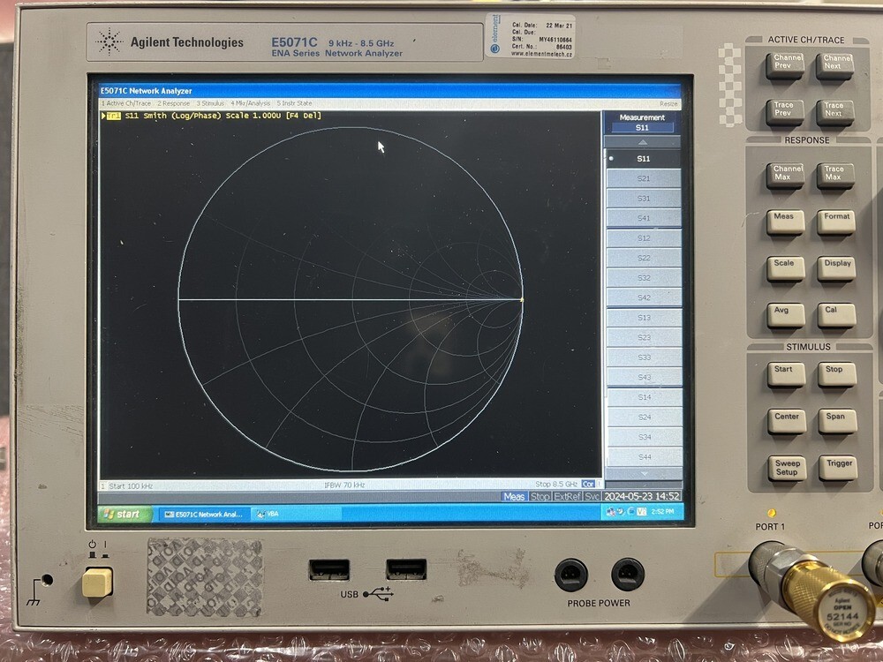Image resolution: width=883 pixels, height=662 pixels.
Task: Push the Format key in Response group
Action: pos(836,222)
